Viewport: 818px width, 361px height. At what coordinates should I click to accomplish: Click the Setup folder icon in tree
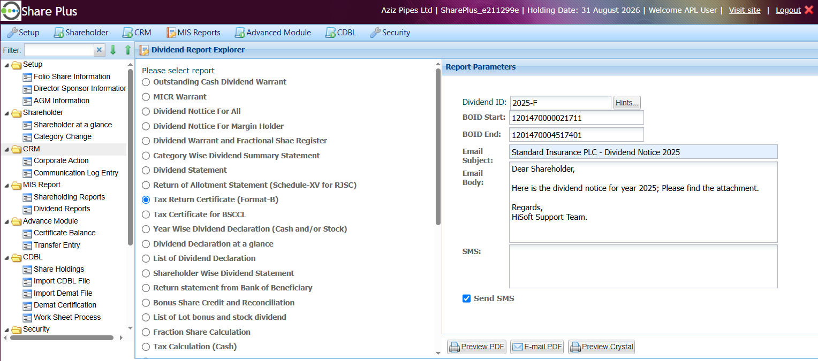click(x=17, y=65)
